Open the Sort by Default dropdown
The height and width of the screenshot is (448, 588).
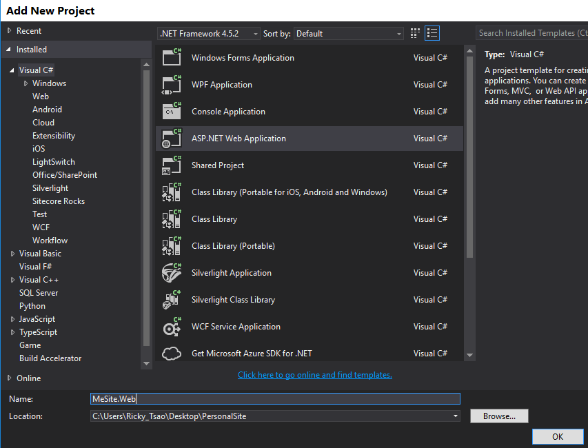(348, 34)
